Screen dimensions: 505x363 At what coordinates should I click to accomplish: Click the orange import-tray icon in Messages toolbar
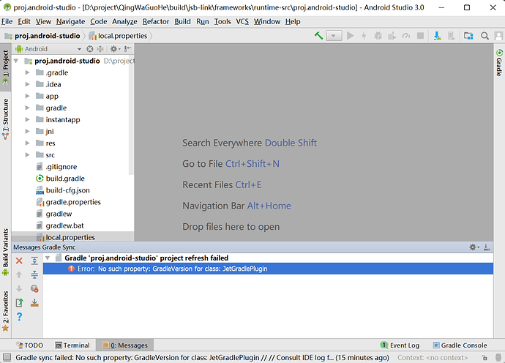click(x=34, y=302)
